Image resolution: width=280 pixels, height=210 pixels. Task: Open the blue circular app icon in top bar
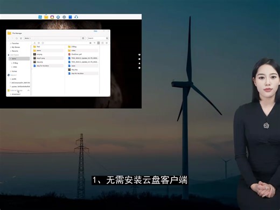58,17
